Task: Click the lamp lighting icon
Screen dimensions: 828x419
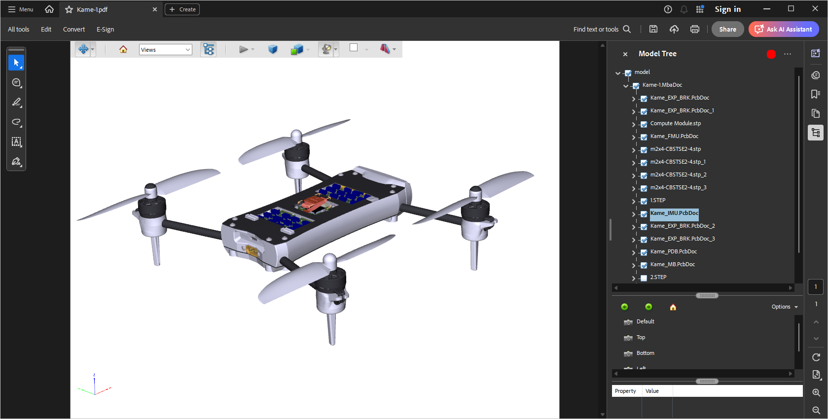Action: (326, 49)
